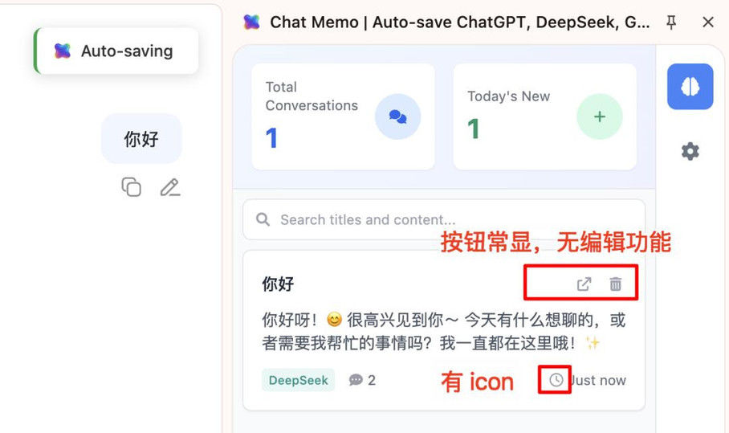
Task: Click the message count bubble icon
Action: tap(356, 380)
